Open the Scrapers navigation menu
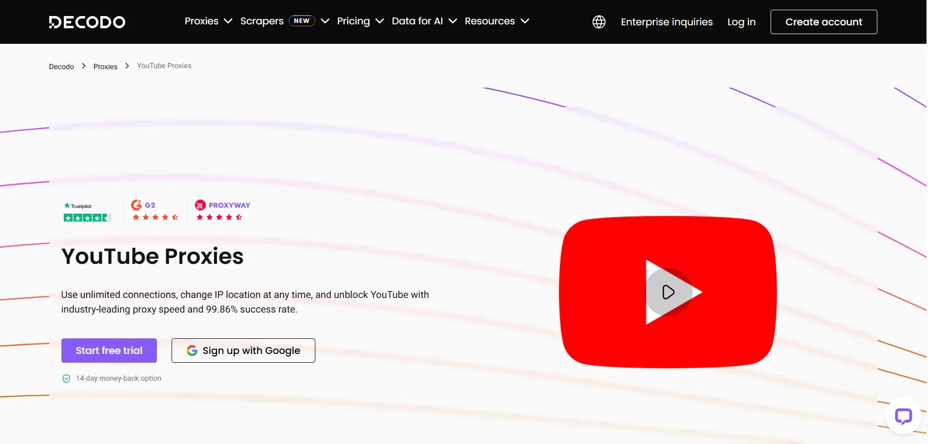This screenshot has height=444, width=928. coord(262,21)
